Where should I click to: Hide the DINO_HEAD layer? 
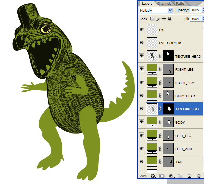[x=142, y=96]
